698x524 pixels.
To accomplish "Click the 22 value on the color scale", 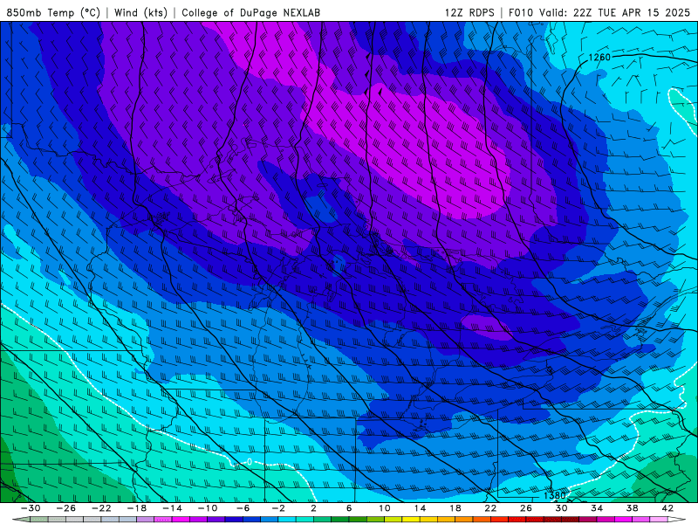I will click(x=491, y=508).
